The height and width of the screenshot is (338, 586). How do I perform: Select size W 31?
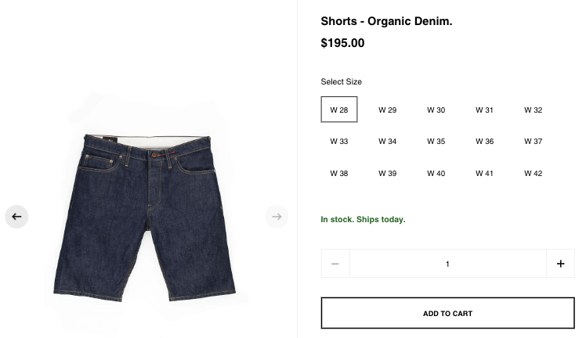coord(485,110)
